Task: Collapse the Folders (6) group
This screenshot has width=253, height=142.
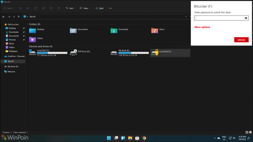Action: [27, 24]
